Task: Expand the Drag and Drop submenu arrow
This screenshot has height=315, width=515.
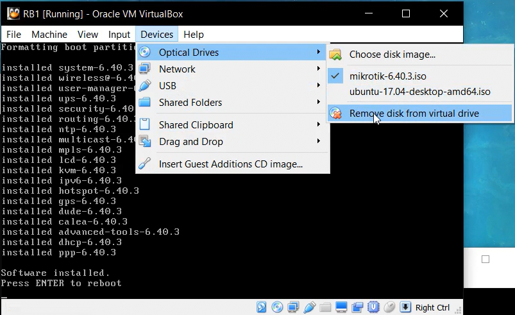Action: (x=318, y=141)
